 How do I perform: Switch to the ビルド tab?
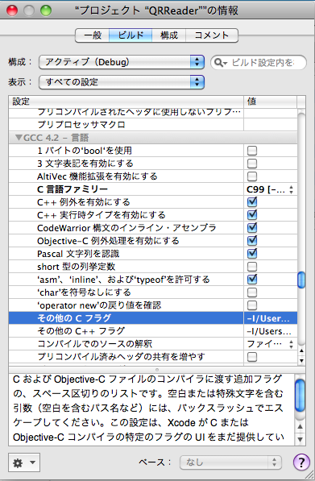point(131,35)
